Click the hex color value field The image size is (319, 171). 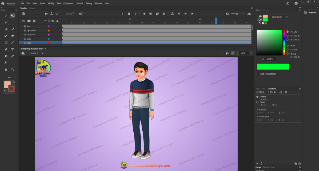[x=270, y=59]
